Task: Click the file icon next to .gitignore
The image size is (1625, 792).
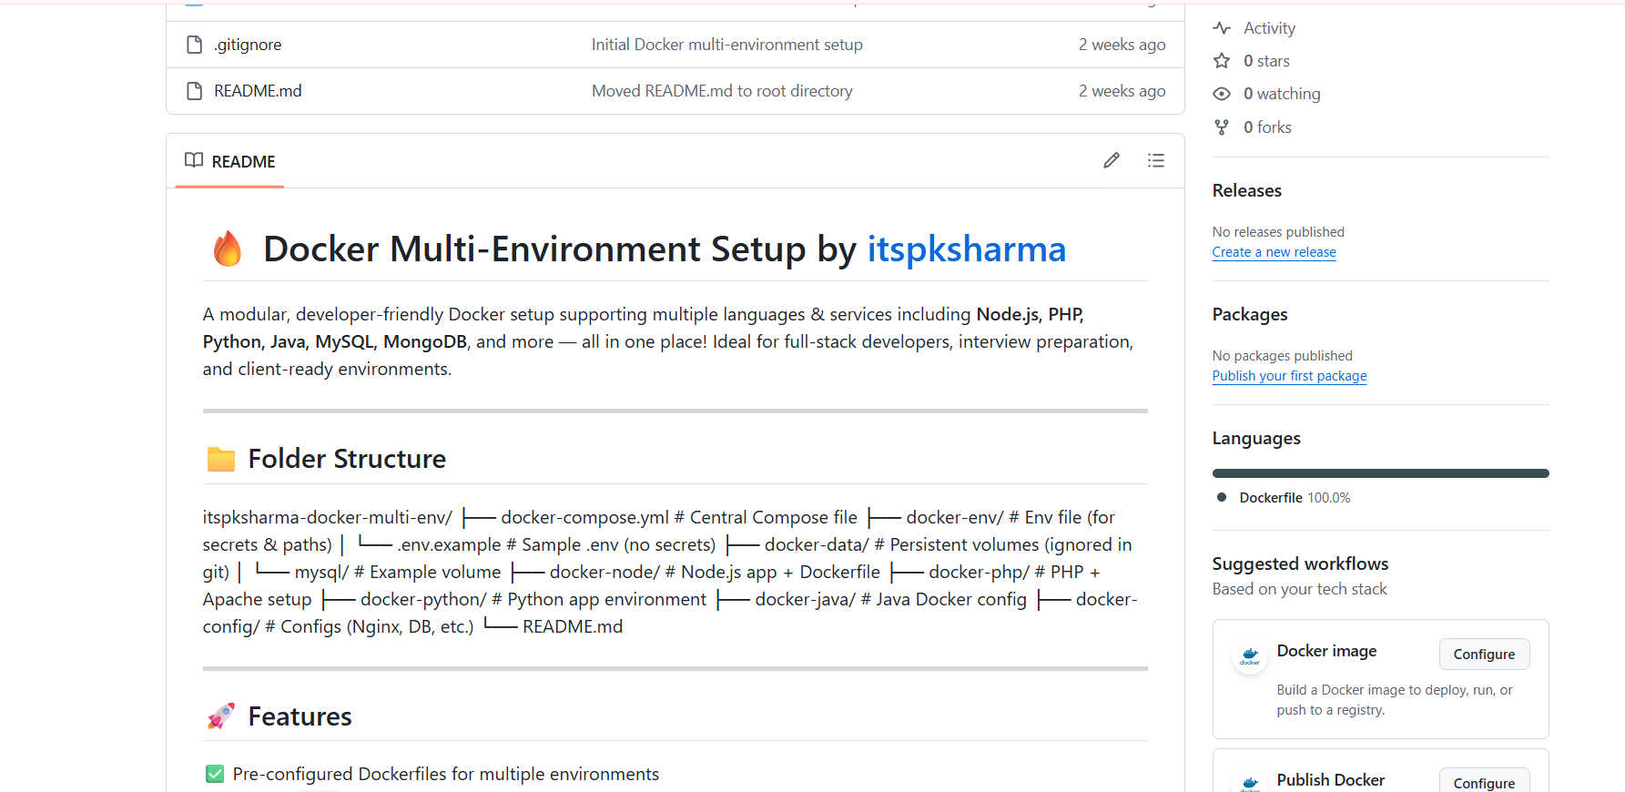Action: pos(193,44)
